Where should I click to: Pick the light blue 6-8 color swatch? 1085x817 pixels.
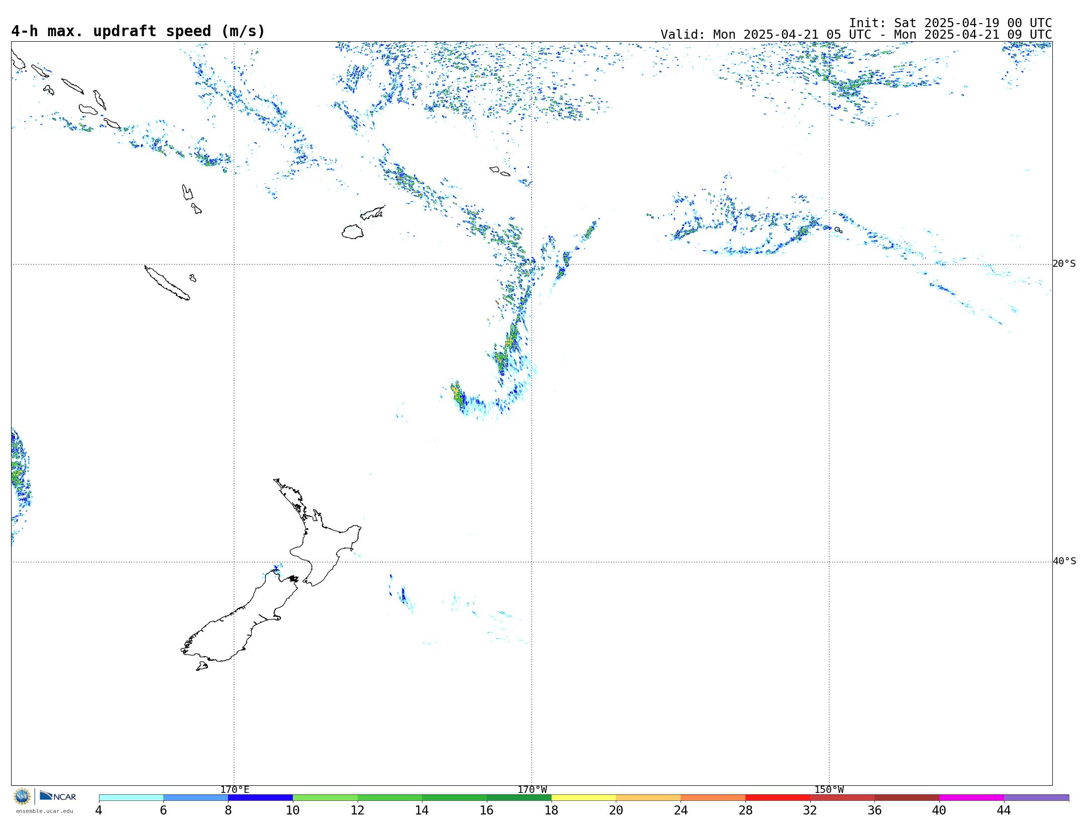(x=196, y=798)
